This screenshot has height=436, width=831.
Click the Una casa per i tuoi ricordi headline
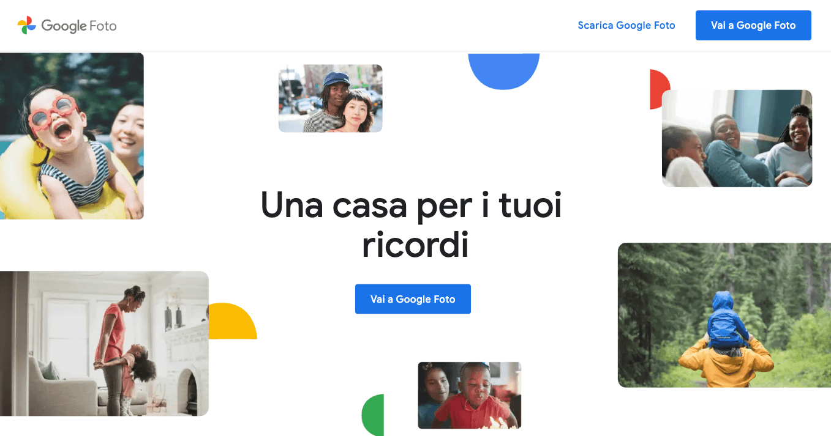(x=412, y=224)
